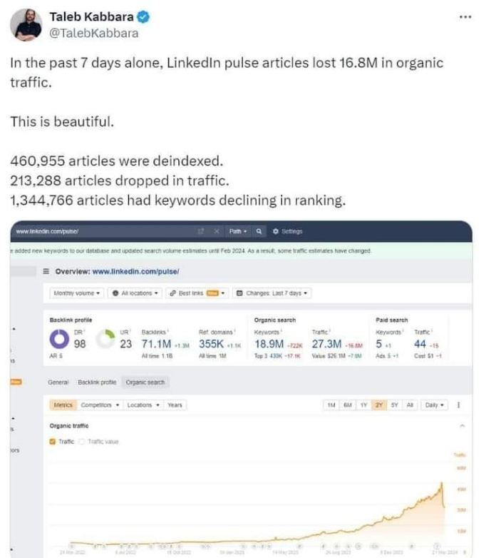Viewport: 486px width, 558px height.
Task: Select the Organic search tab
Action: (x=145, y=382)
